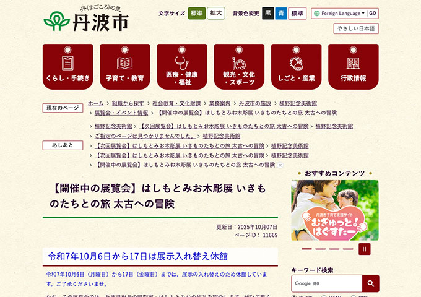421x297 pixels.
Task: Switch background color to 黒
Action: [268, 13]
